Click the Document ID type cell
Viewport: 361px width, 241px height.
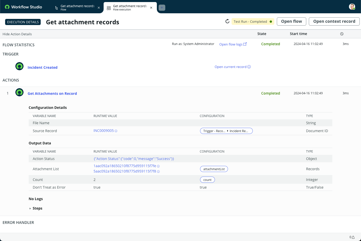pyautogui.click(x=317, y=131)
